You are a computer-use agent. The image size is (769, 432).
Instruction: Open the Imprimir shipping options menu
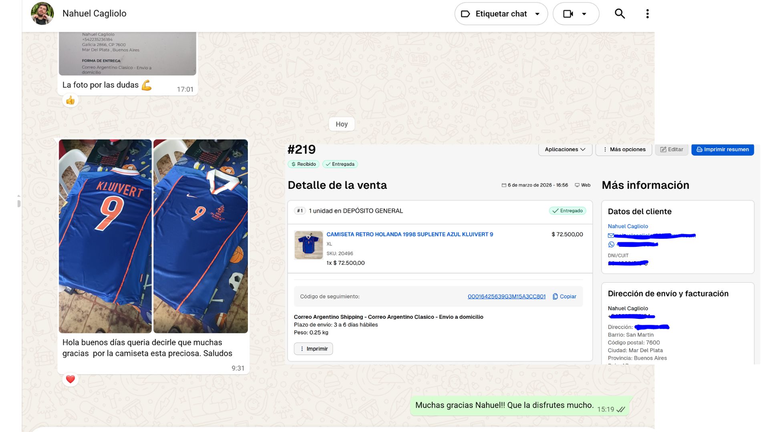point(313,349)
